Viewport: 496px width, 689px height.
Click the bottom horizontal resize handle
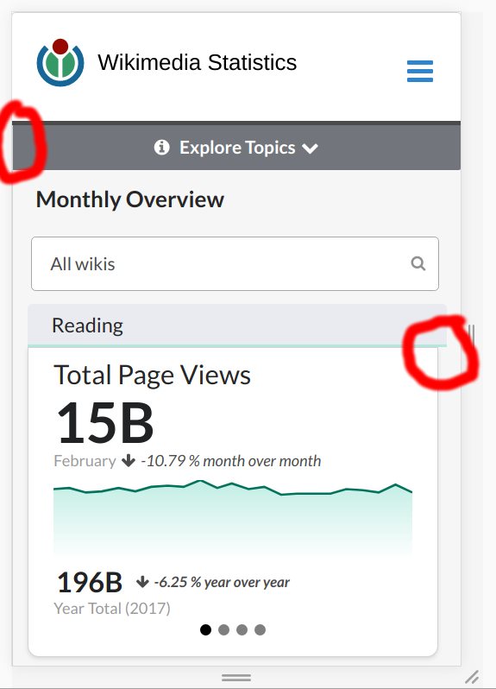(x=236, y=677)
